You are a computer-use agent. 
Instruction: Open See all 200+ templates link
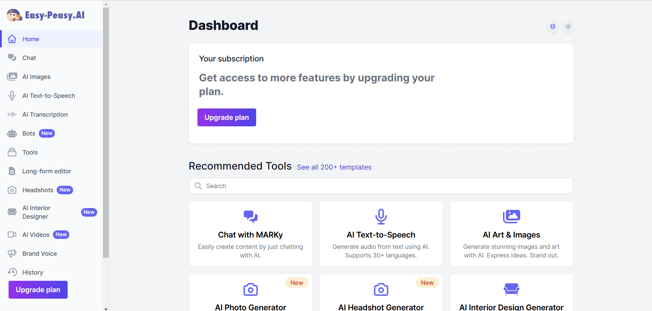coord(334,167)
